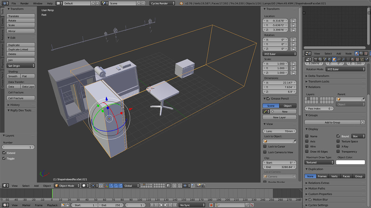371x208 pixels.
Task: Expand the Delta Transform panel
Action: pos(319,76)
